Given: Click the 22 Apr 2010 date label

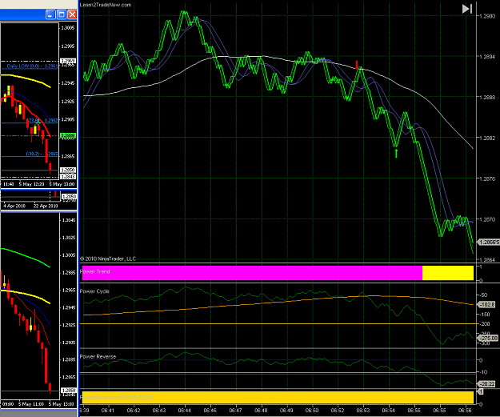Looking at the screenshot, I should tap(46, 206).
